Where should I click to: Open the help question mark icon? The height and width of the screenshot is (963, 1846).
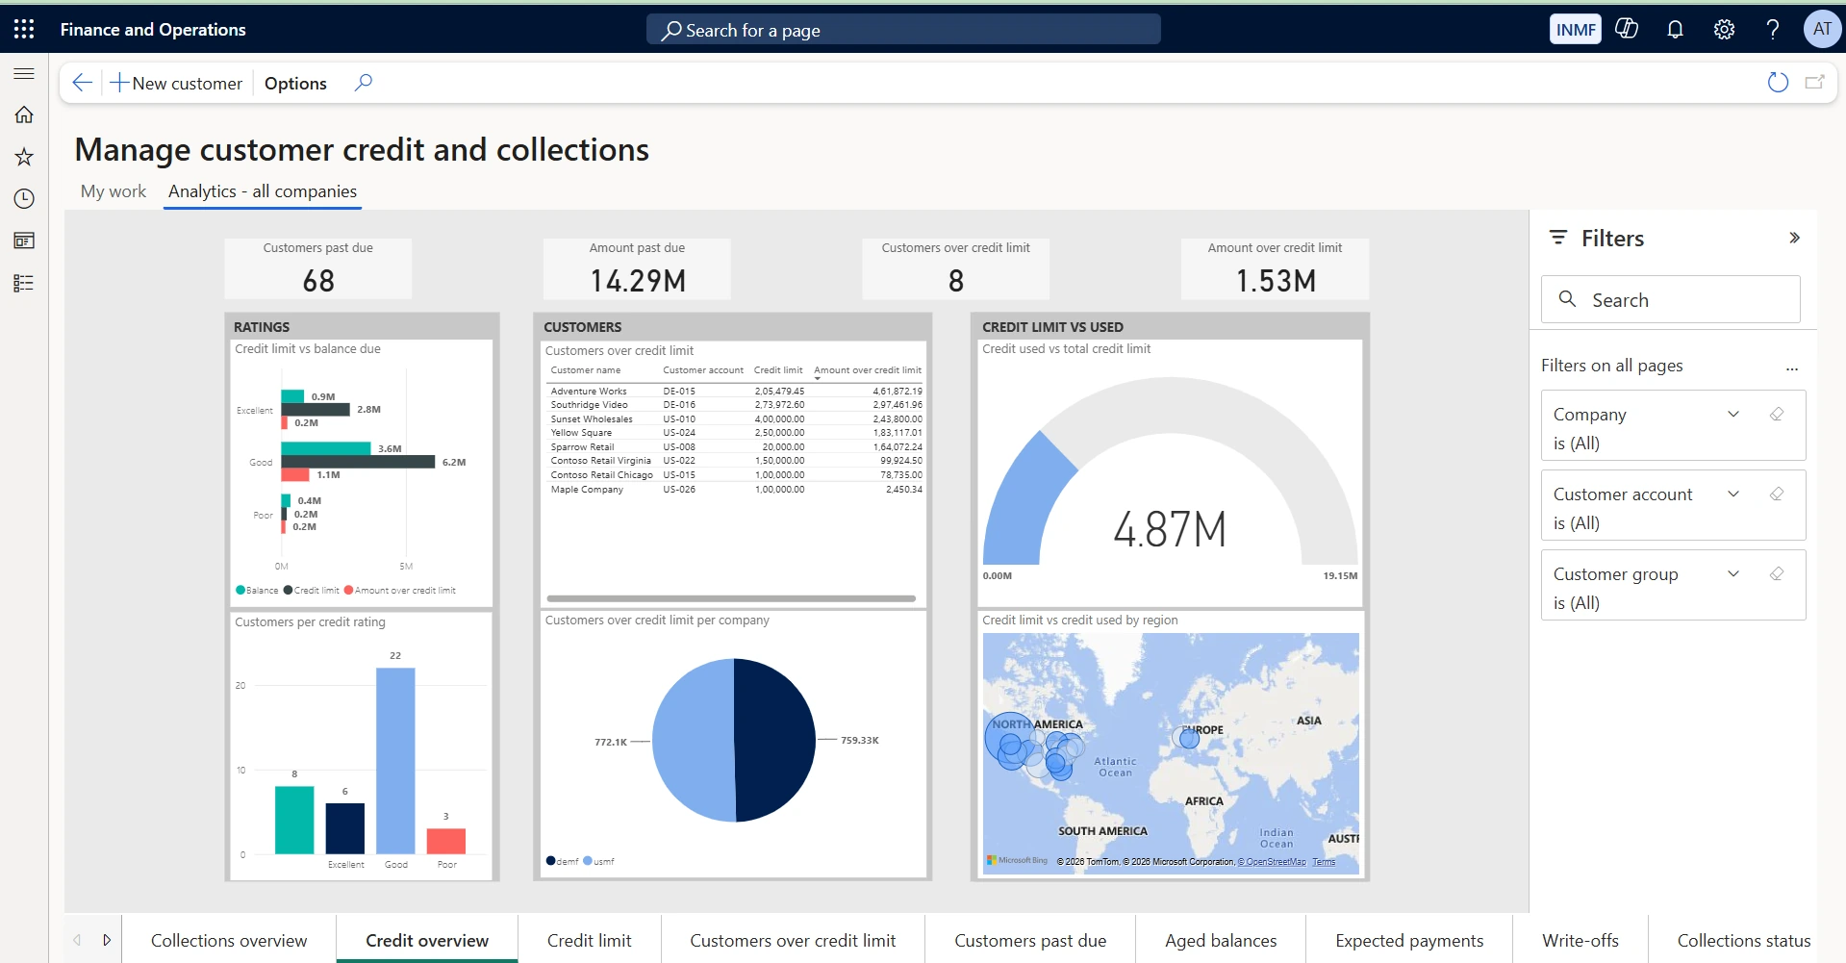[x=1772, y=30]
